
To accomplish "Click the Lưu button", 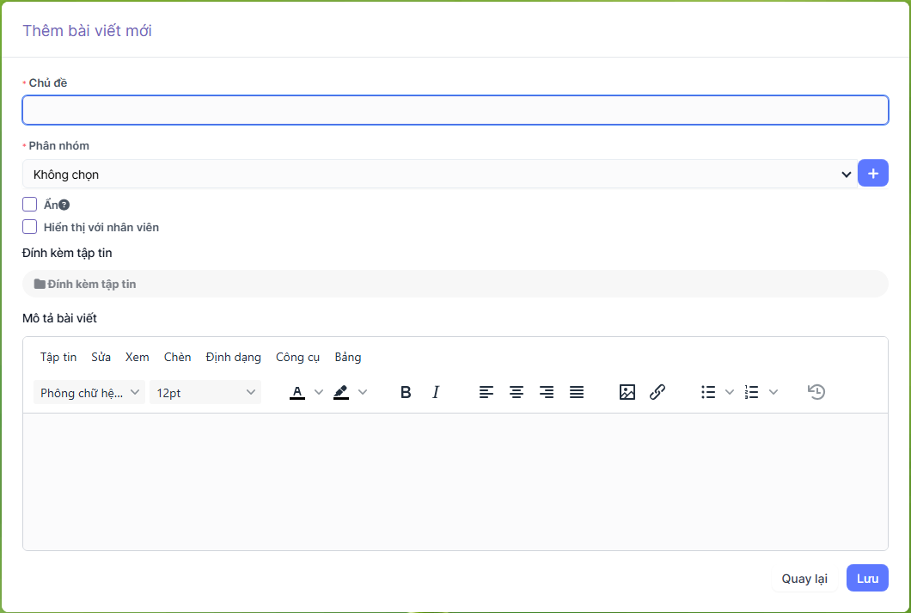I will pyautogui.click(x=867, y=579).
